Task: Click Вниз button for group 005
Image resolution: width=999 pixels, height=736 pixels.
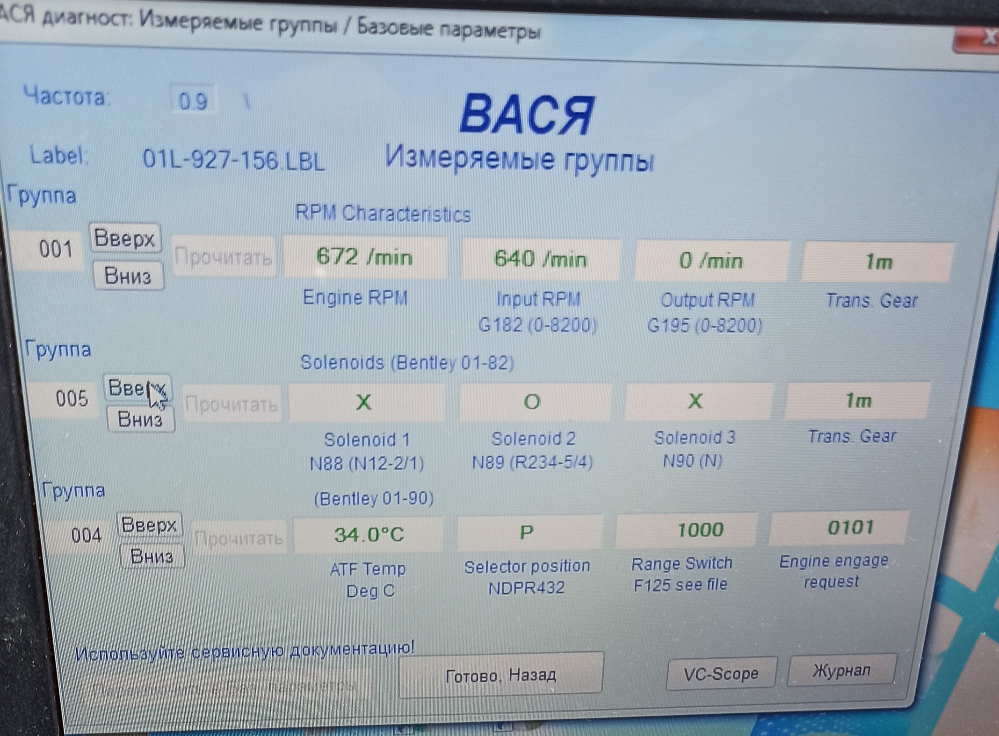Action: click(140, 419)
